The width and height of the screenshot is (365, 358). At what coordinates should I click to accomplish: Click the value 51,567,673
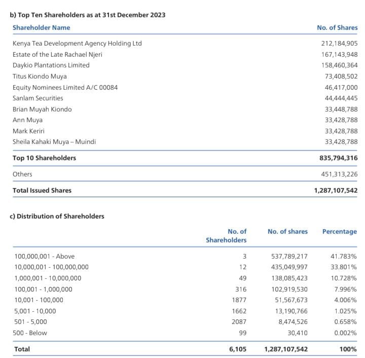click(291, 300)
